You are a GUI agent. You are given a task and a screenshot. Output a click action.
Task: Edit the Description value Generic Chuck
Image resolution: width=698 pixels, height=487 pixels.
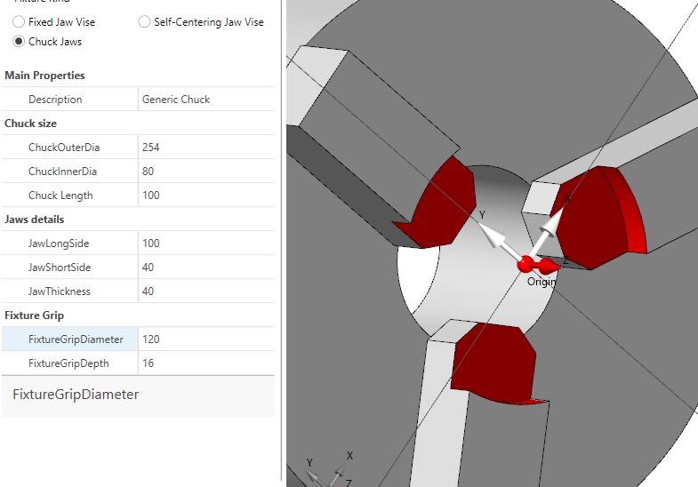click(206, 100)
